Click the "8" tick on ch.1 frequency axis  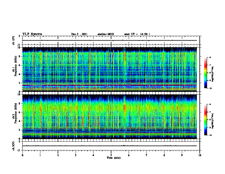coord(20,56)
